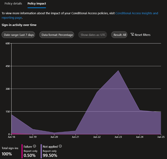The height and width of the screenshot is (159, 167).
Task: Click the Not applied info icon
Action: [x=60, y=146]
